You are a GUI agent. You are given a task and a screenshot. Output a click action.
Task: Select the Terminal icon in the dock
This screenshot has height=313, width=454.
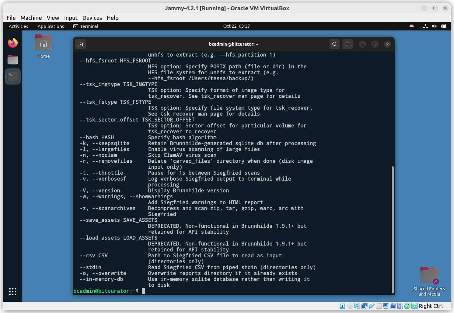pyautogui.click(x=13, y=76)
